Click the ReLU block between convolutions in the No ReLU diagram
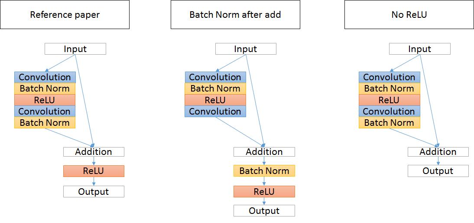474x223 pixels. pyautogui.click(x=389, y=100)
